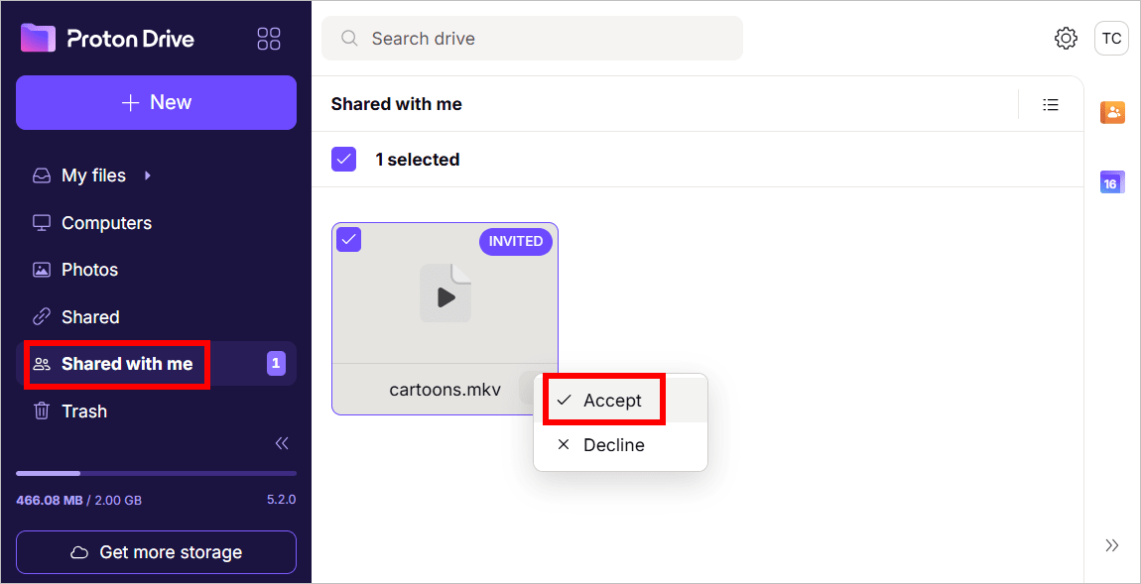Expand the right side panel chevrons
The image size is (1141, 584).
coord(1111,545)
